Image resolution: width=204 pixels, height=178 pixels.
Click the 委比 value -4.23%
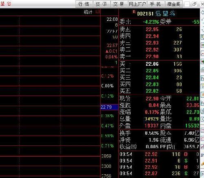pos(151,22)
